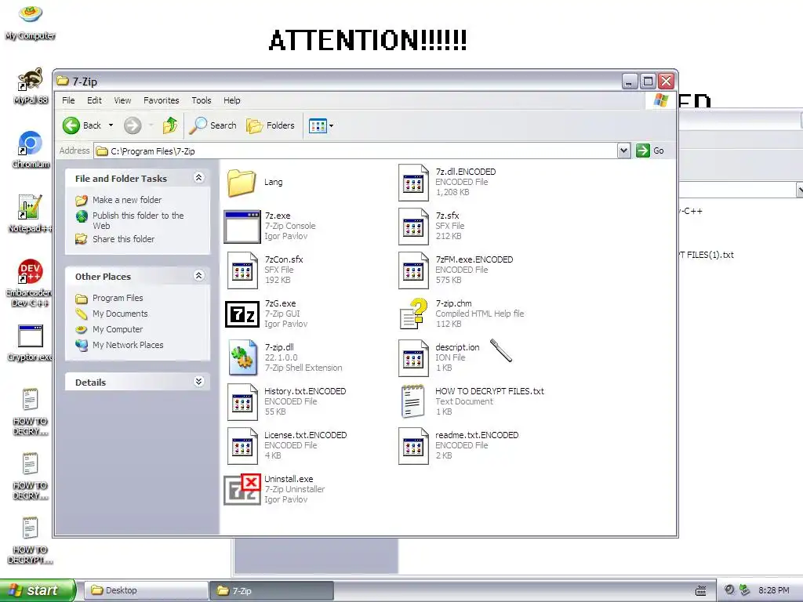Click the address bar path field

[x=357, y=151]
